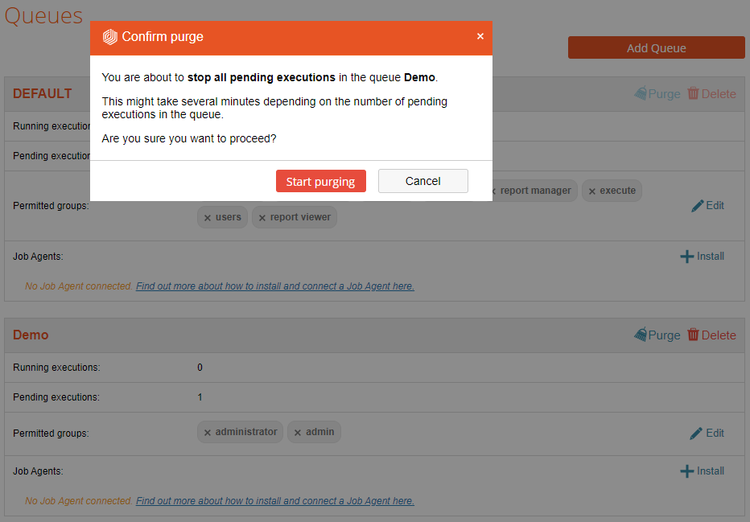The width and height of the screenshot is (750, 522).
Task: Click the Delete trash icon for Demo queue
Action: click(x=693, y=335)
